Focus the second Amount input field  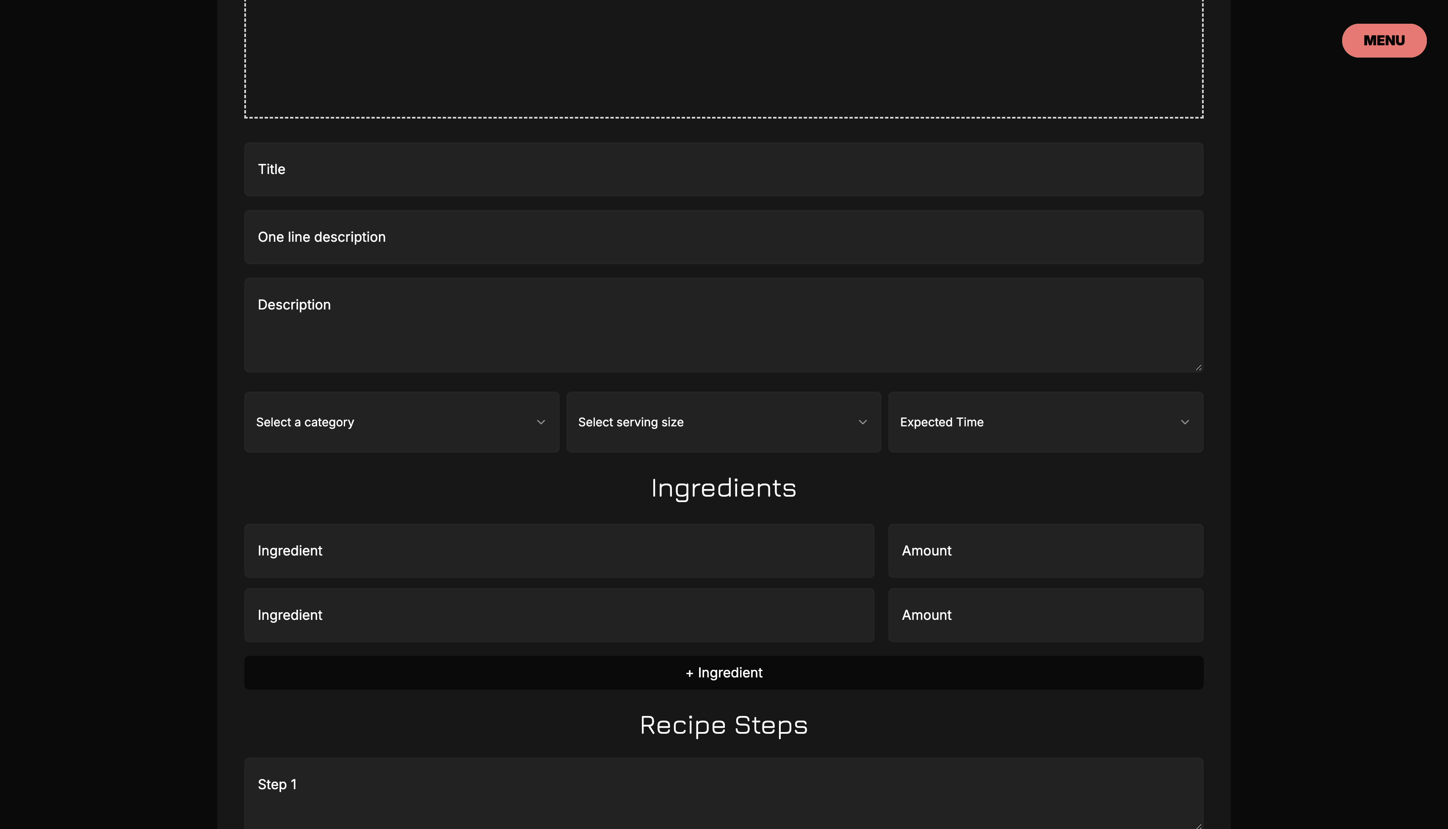(x=1045, y=615)
